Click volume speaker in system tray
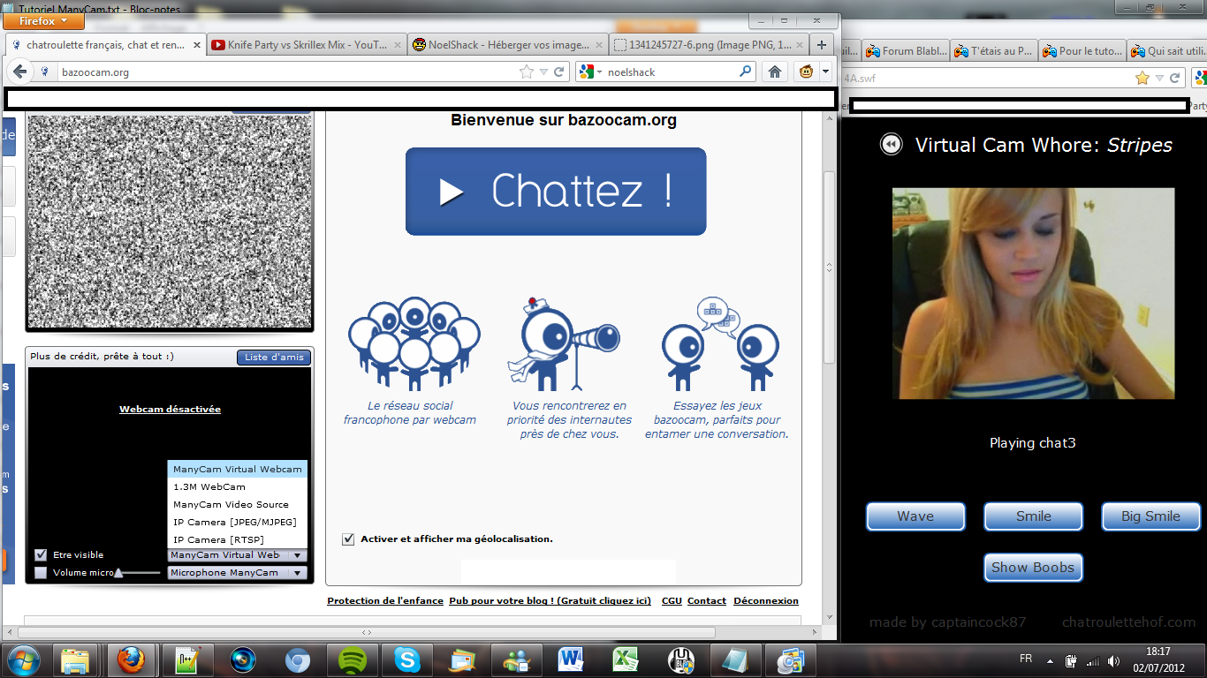This screenshot has width=1207, height=678. [1113, 660]
